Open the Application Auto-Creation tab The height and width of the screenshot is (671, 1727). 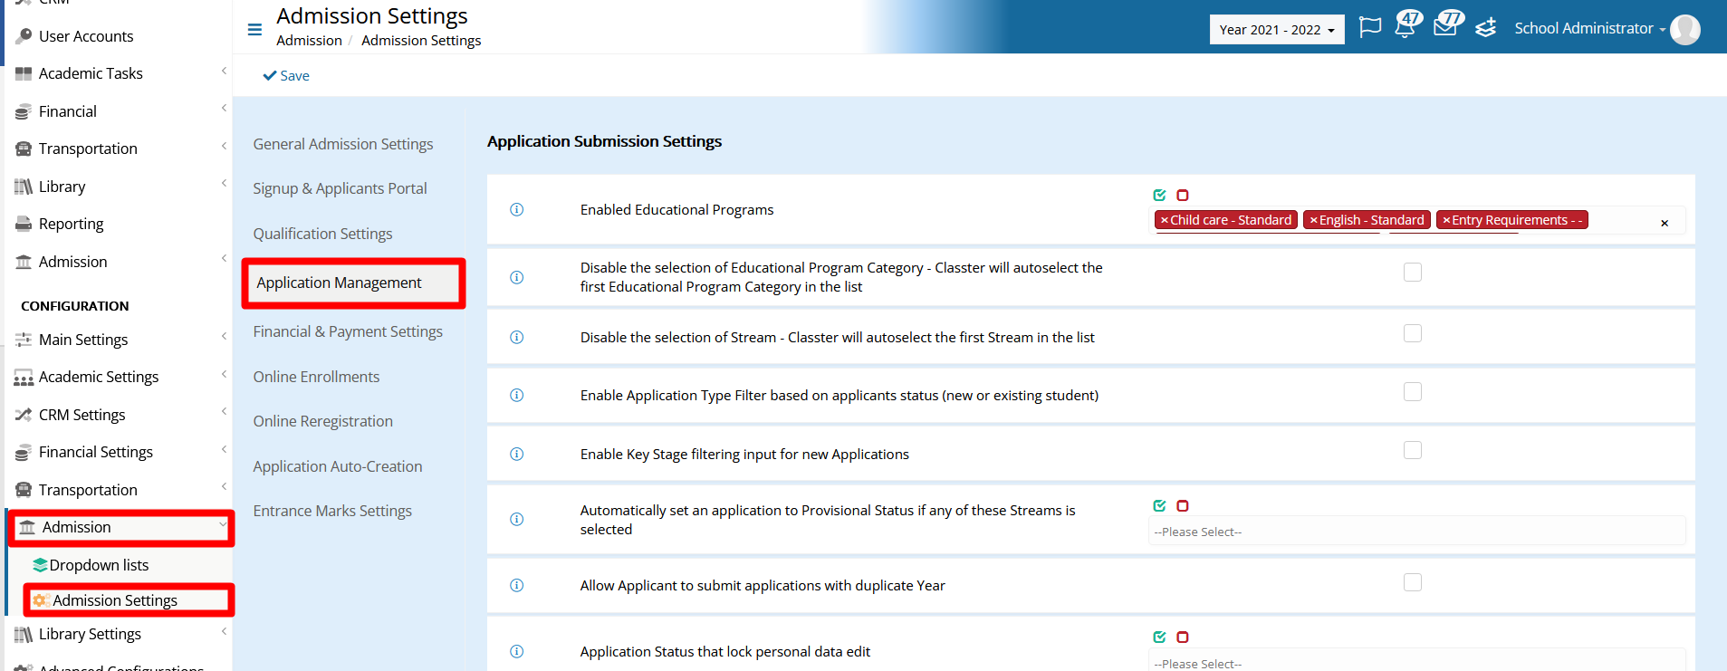click(338, 466)
